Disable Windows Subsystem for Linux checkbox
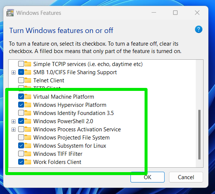 tap(21, 145)
